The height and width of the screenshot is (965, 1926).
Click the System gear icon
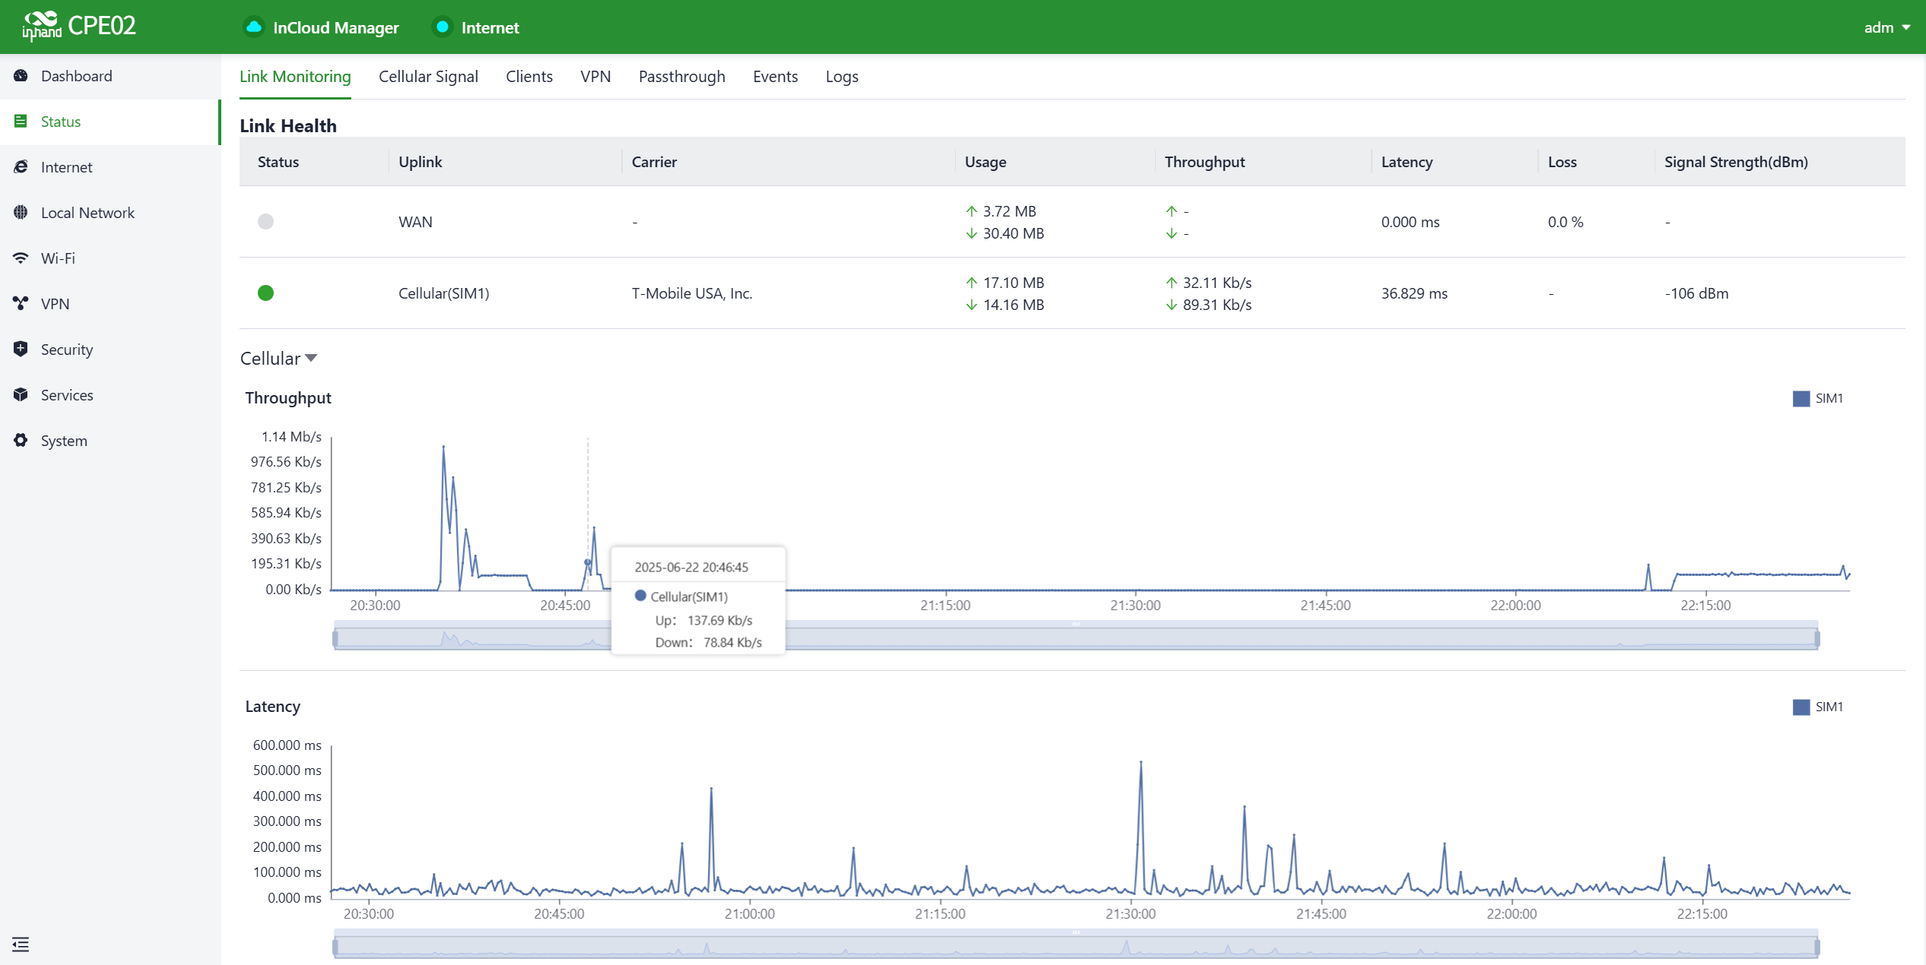[21, 440]
